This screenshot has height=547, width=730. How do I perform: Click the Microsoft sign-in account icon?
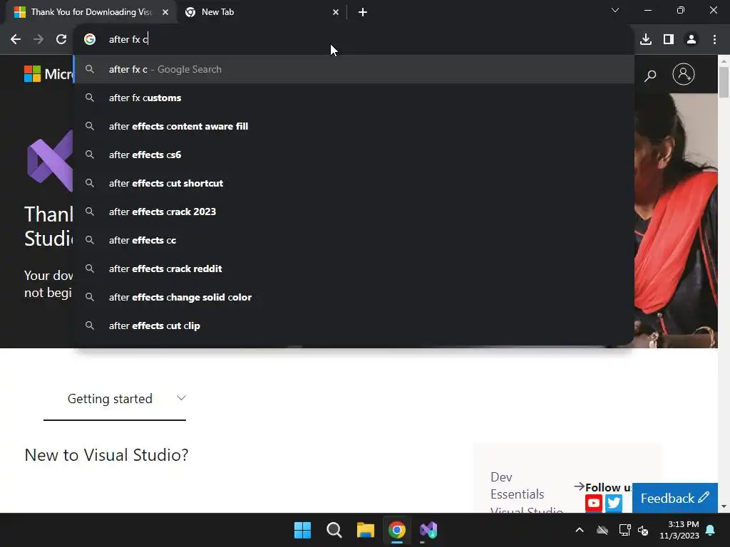(x=684, y=74)
